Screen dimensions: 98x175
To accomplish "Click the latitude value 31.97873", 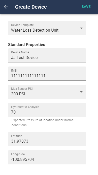I will (x=20, y=141).
